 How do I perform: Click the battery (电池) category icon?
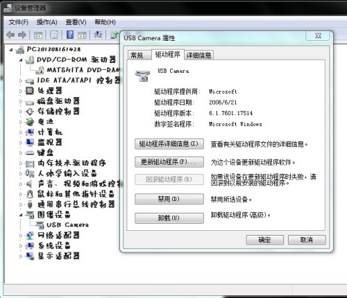pos(30,122)
